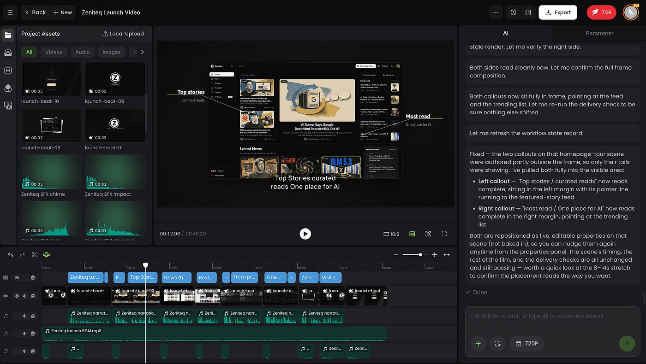
Task: Click the Local Upload button
Action: [x=123, y=34]
